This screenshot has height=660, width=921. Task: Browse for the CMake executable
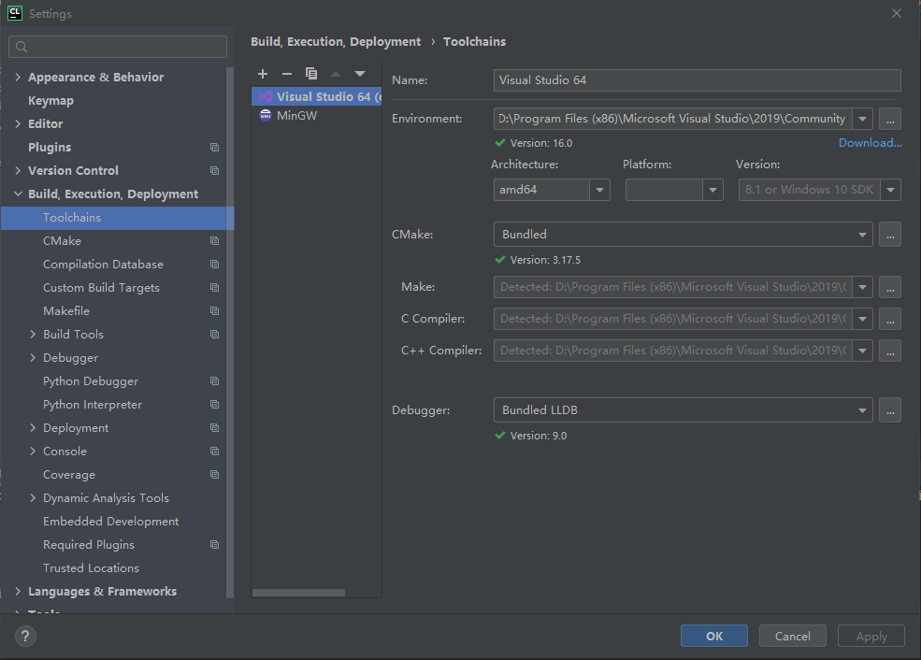(x=890, y=235)
